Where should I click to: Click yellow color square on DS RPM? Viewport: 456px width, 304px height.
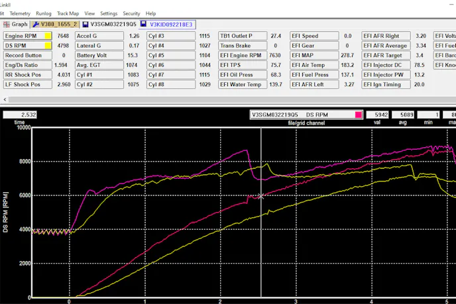[x=48, y=46]
